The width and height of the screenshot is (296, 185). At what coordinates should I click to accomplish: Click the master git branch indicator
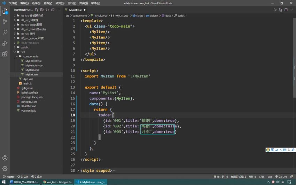9,177
